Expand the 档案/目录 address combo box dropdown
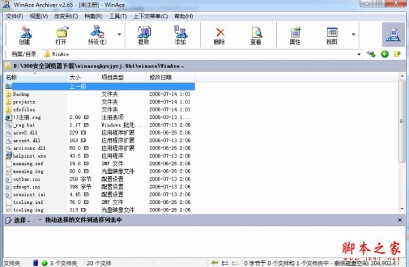Screen dimensions: 409x267 click(x=359, y=54)
